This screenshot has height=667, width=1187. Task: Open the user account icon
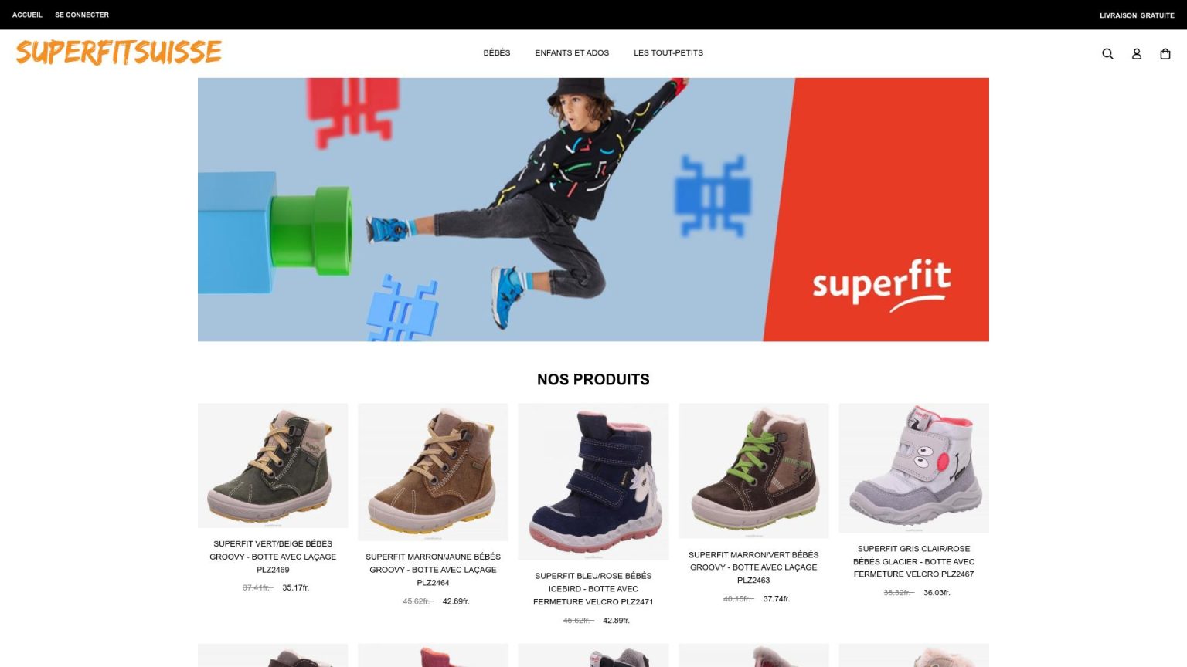point(1136,53)
